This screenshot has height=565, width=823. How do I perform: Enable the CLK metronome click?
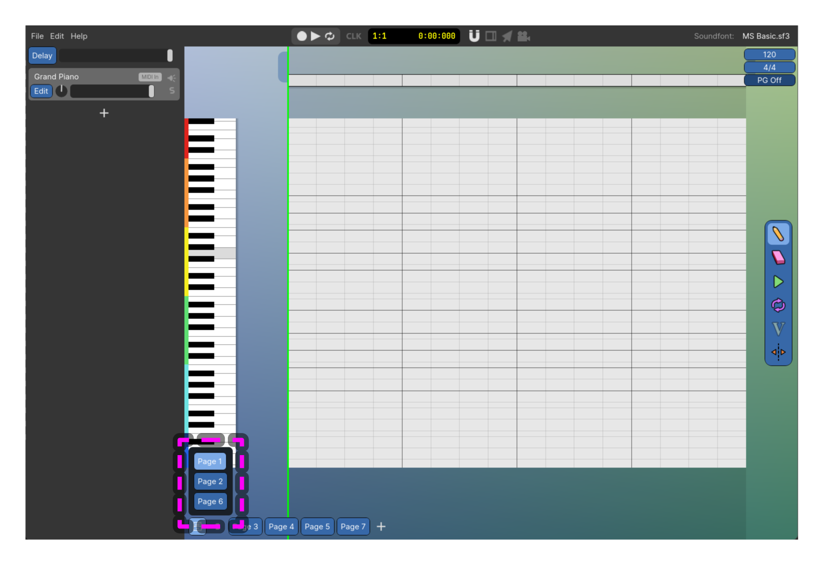tap(353, 36)
